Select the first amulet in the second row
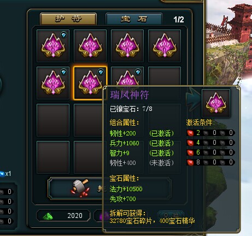This screenshot has height=236, width=252. click(x=53, y=83)
